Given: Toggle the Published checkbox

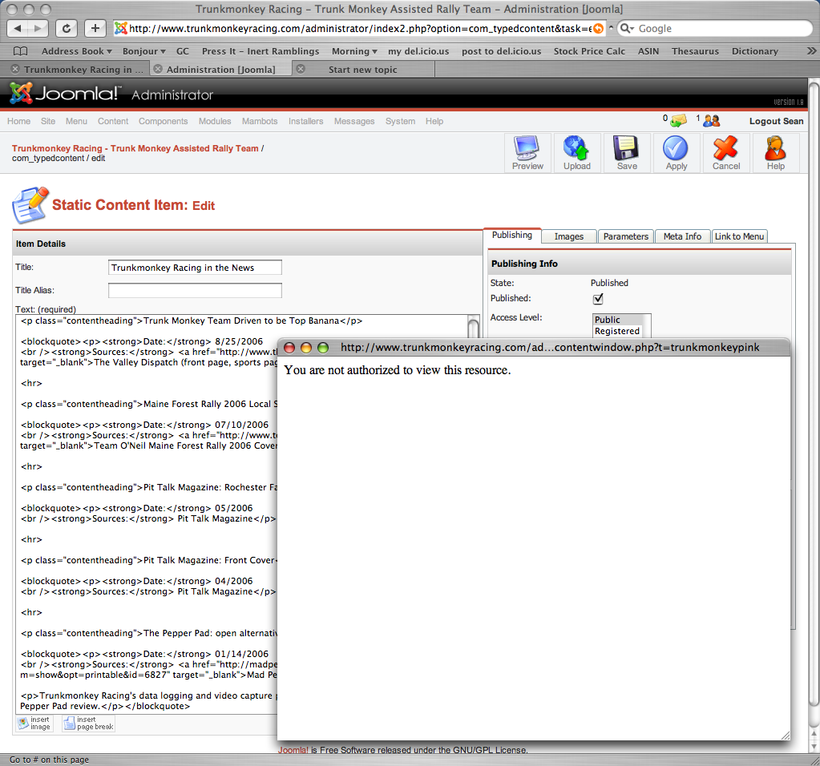Looking at the screenshot, I should 598,299.
